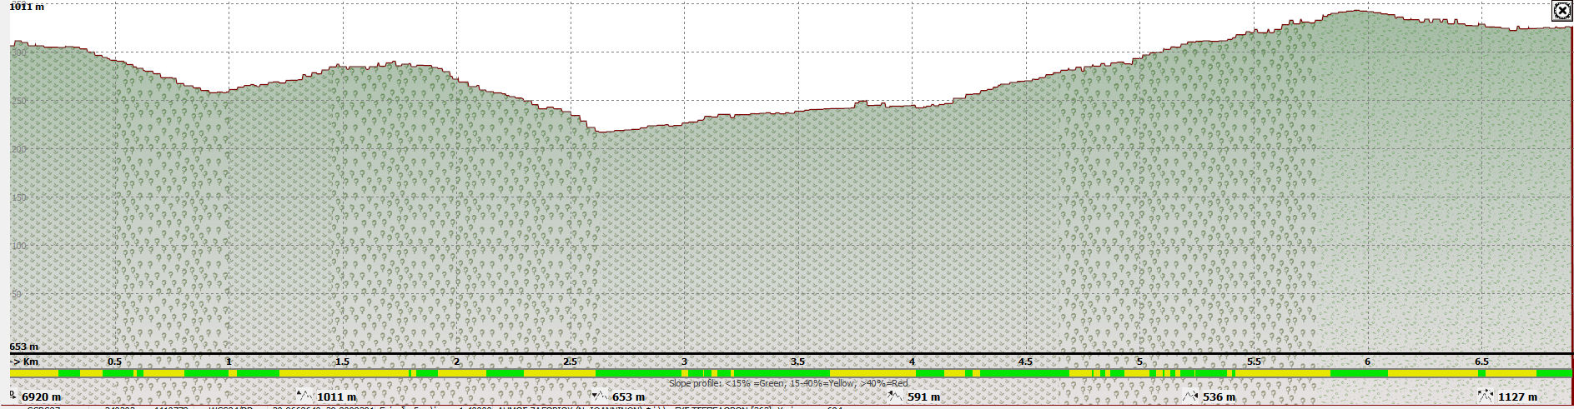
Task: Click the 3 km mark on distance axis
Action: 684,362
